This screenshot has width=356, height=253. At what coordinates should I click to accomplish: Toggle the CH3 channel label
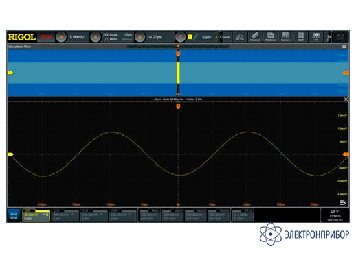tap(85, 210)
